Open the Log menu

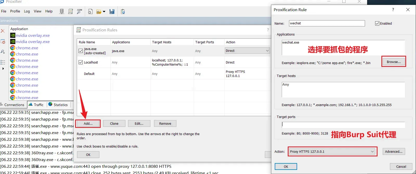point(27,11)
